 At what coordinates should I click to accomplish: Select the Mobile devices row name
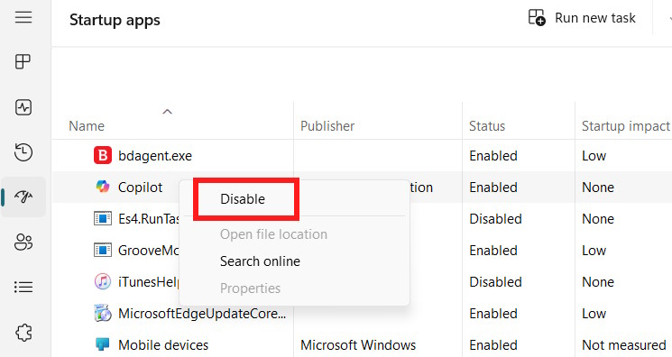click(x=163, y=345)
